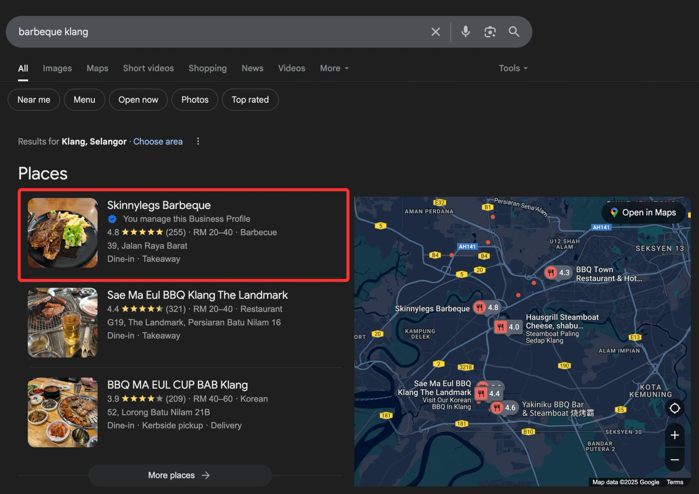Click the Choose area link
Image resolution: width=699 pixels, height=494 pixels.
pos(158,141)
